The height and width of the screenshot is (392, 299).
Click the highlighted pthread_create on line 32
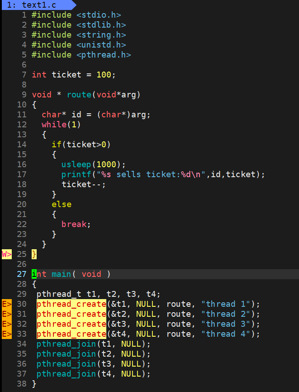pos(71,324)
